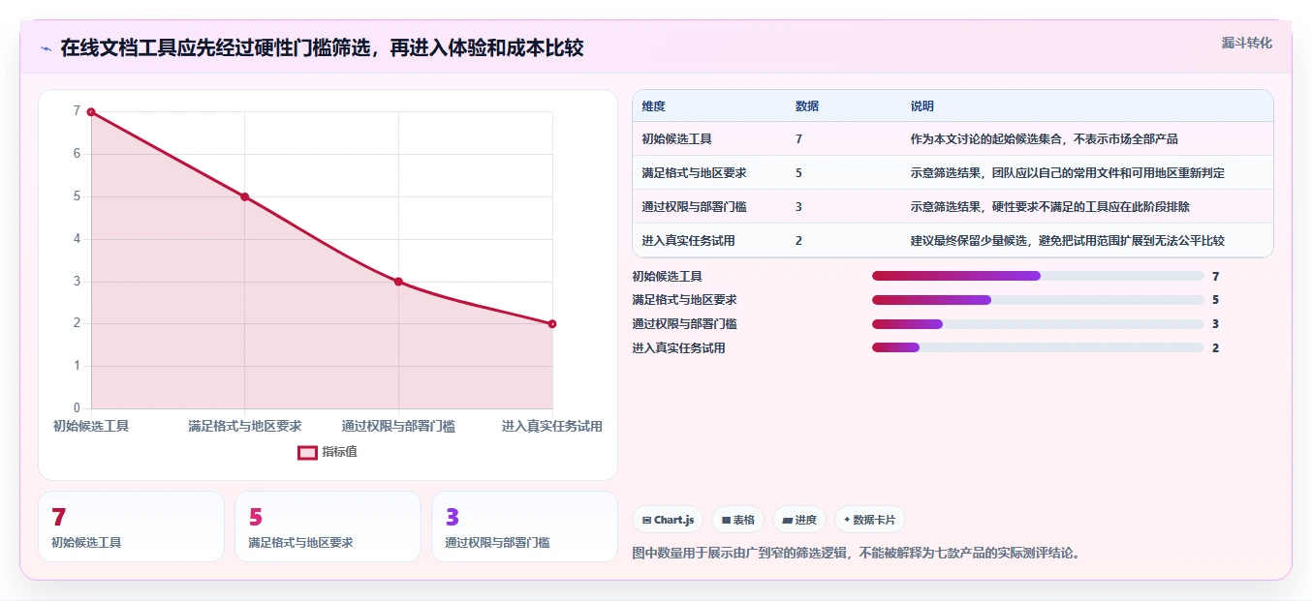
Task: Click 满足格式与地区要求 table cell
Action: [x=694, y=173]
